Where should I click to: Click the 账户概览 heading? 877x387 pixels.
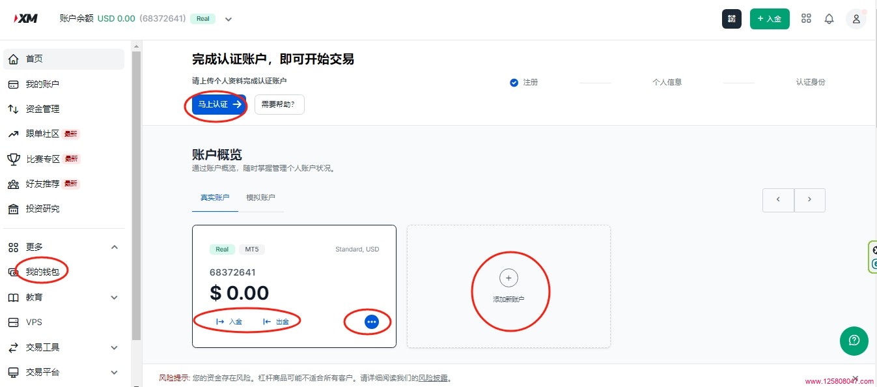click(x=217, y=154)
